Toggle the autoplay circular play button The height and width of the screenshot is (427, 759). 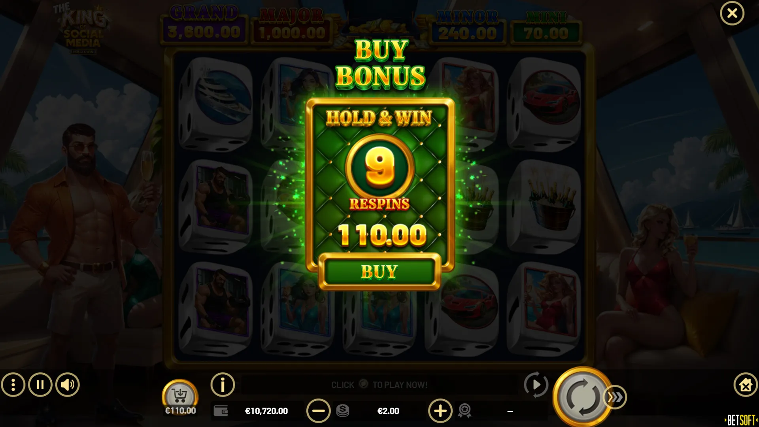536,385
